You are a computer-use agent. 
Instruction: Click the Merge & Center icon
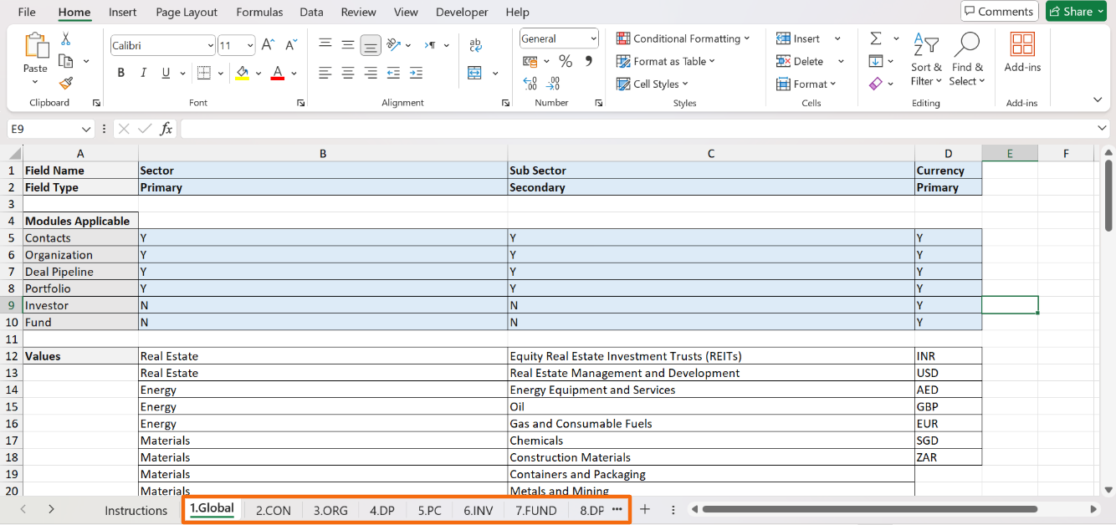pos(475,73)
